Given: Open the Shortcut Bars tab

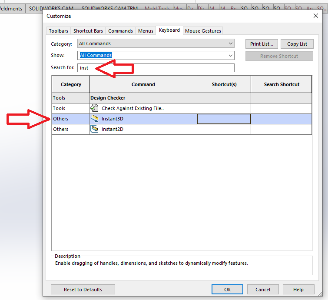Looking at the screenshot, I should point(88,31).
